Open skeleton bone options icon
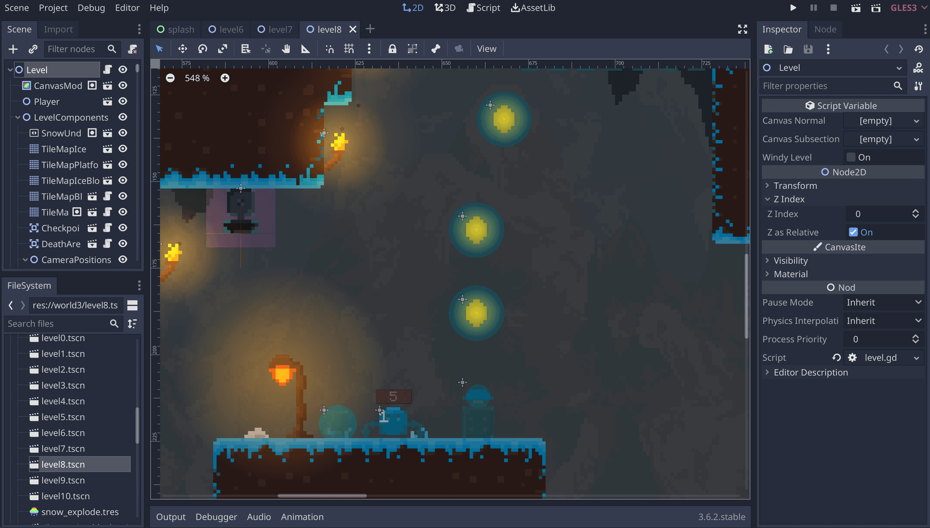This screenshot has width=930, height=528. [x=435, y=49]
